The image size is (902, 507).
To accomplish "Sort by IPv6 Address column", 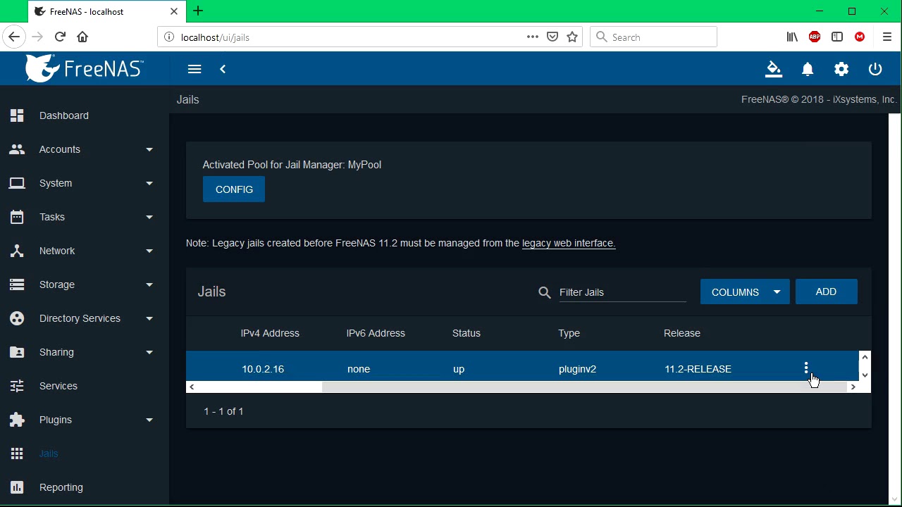I will (x=376, y=333).
